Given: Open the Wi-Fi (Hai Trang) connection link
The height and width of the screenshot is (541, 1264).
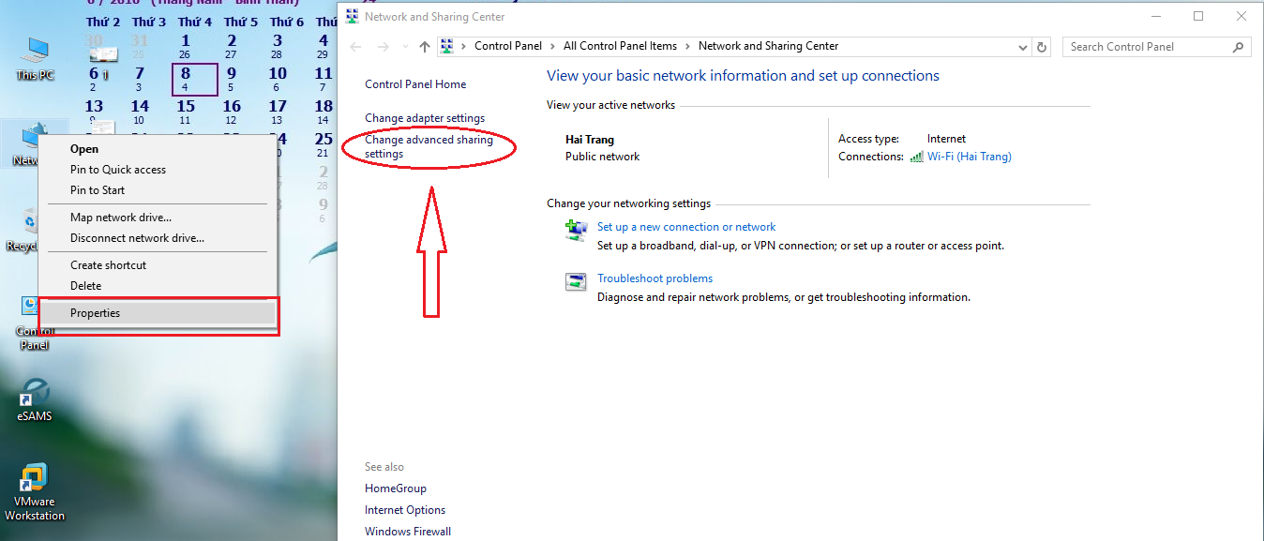Looking at the screenshot, I should (x=970, y=157).
